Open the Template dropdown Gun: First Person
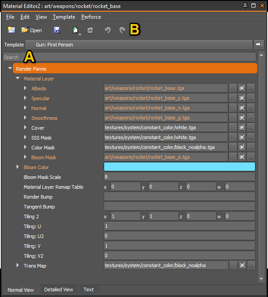This screenshot has width=268, height=297. (139, 45)
